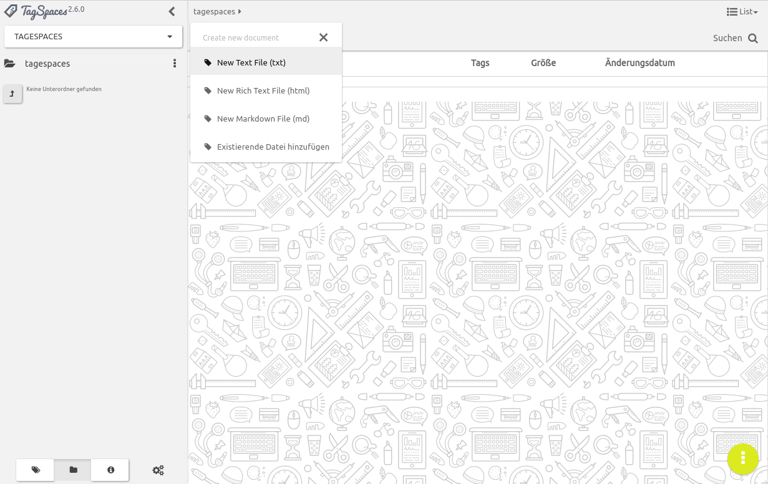The width and height of the screenshot is (768, 484).
Task: Choose New Rich Text File (html)
Action: point(266,90)
